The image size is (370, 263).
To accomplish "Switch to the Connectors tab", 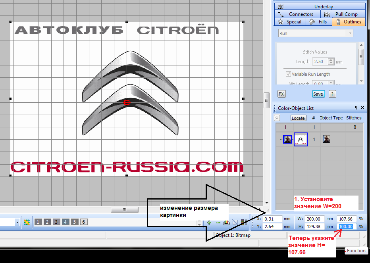I will [297, 14].
